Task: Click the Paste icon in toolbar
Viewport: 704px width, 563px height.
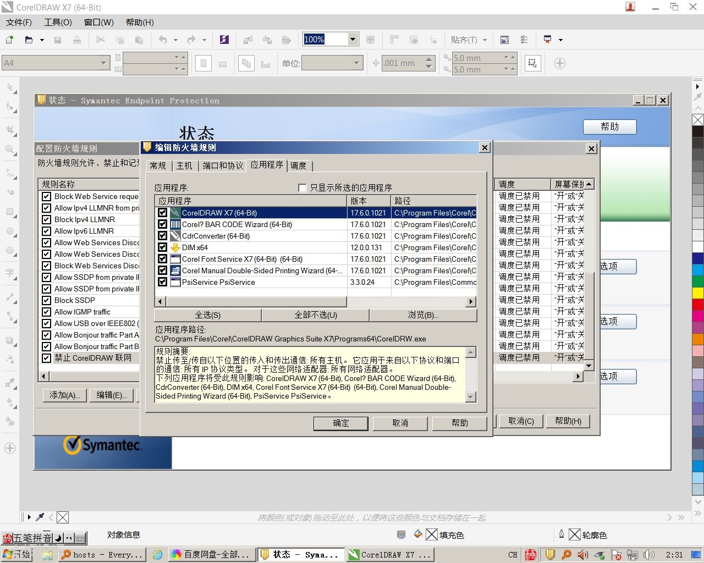Action: tap(139, 40)
